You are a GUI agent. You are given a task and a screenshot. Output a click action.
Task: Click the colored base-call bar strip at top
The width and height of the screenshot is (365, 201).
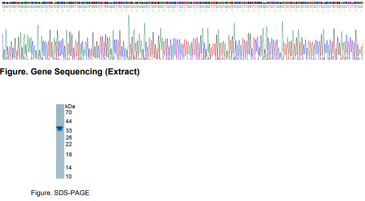182,3
